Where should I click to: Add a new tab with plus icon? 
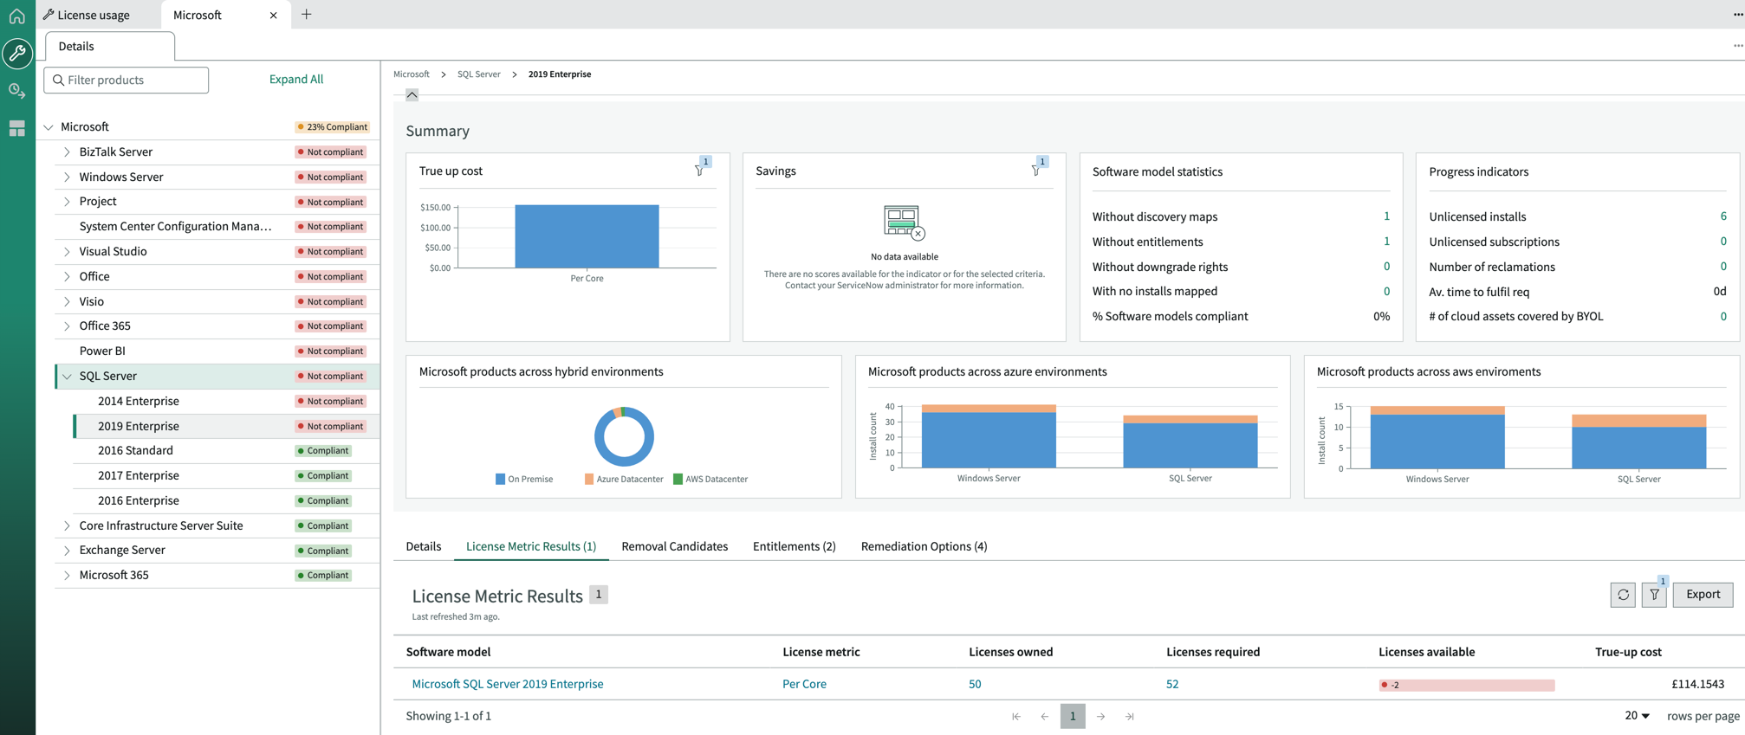tap(307, 15)
